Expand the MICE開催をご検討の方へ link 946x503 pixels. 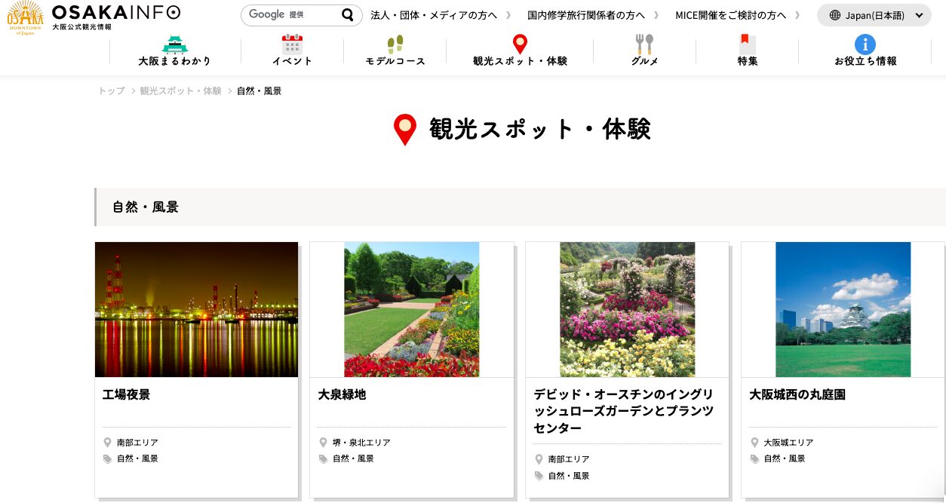pos(729,15)
